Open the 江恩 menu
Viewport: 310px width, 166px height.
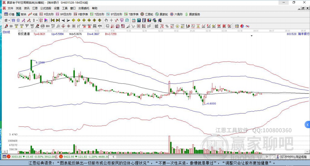click(x=35, y=8)
